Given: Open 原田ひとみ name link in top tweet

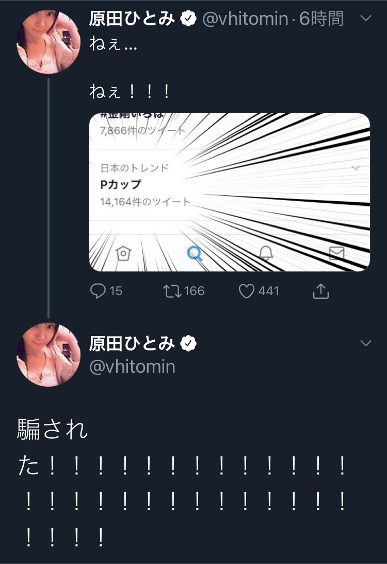Looking at the screenshot, I should click(x=132, y=19).
